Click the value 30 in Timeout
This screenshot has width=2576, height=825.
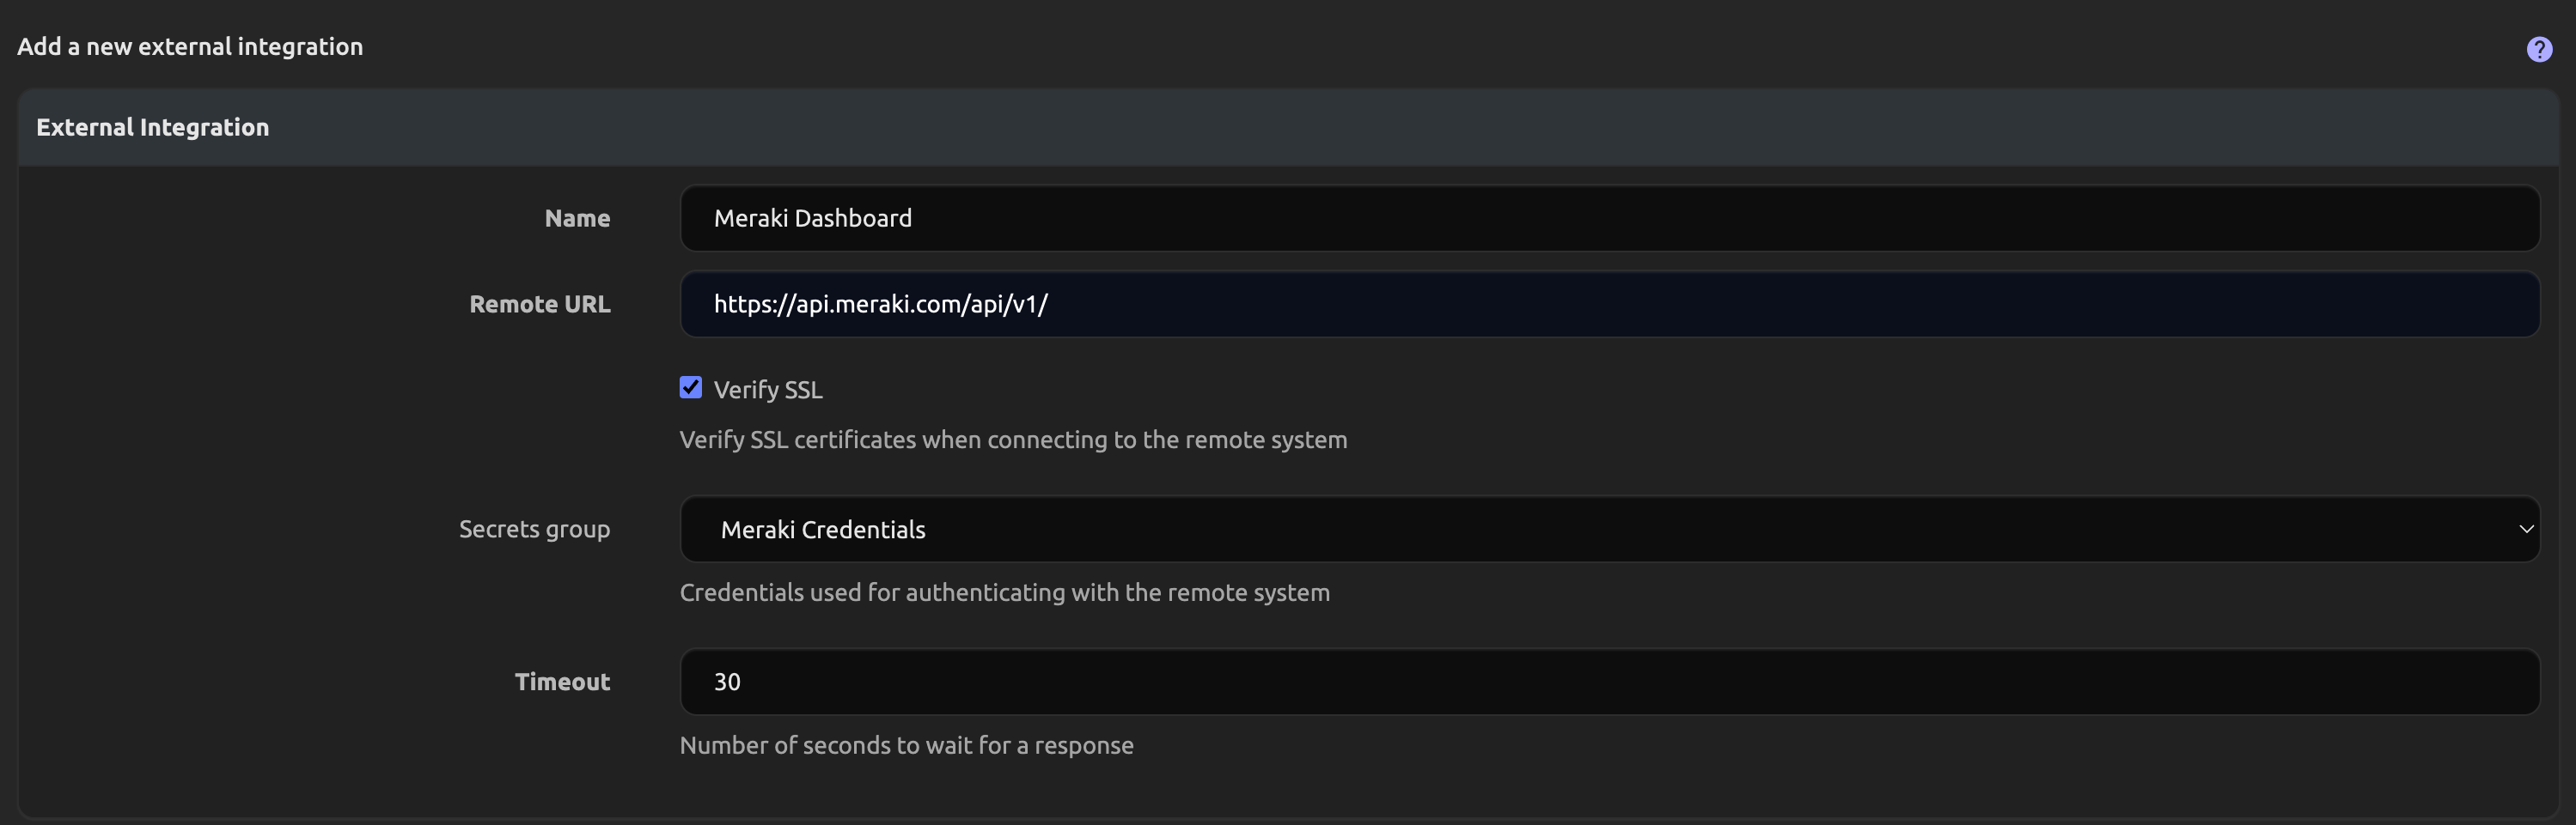[x=727, y=682]
